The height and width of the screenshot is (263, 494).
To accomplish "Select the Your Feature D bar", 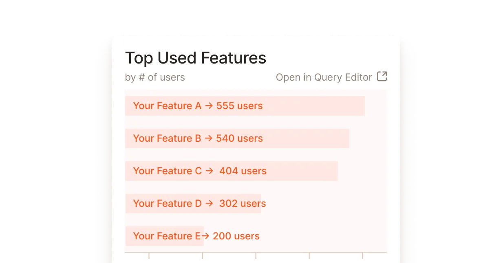I will pyautogui.click(x=193, y=204).
